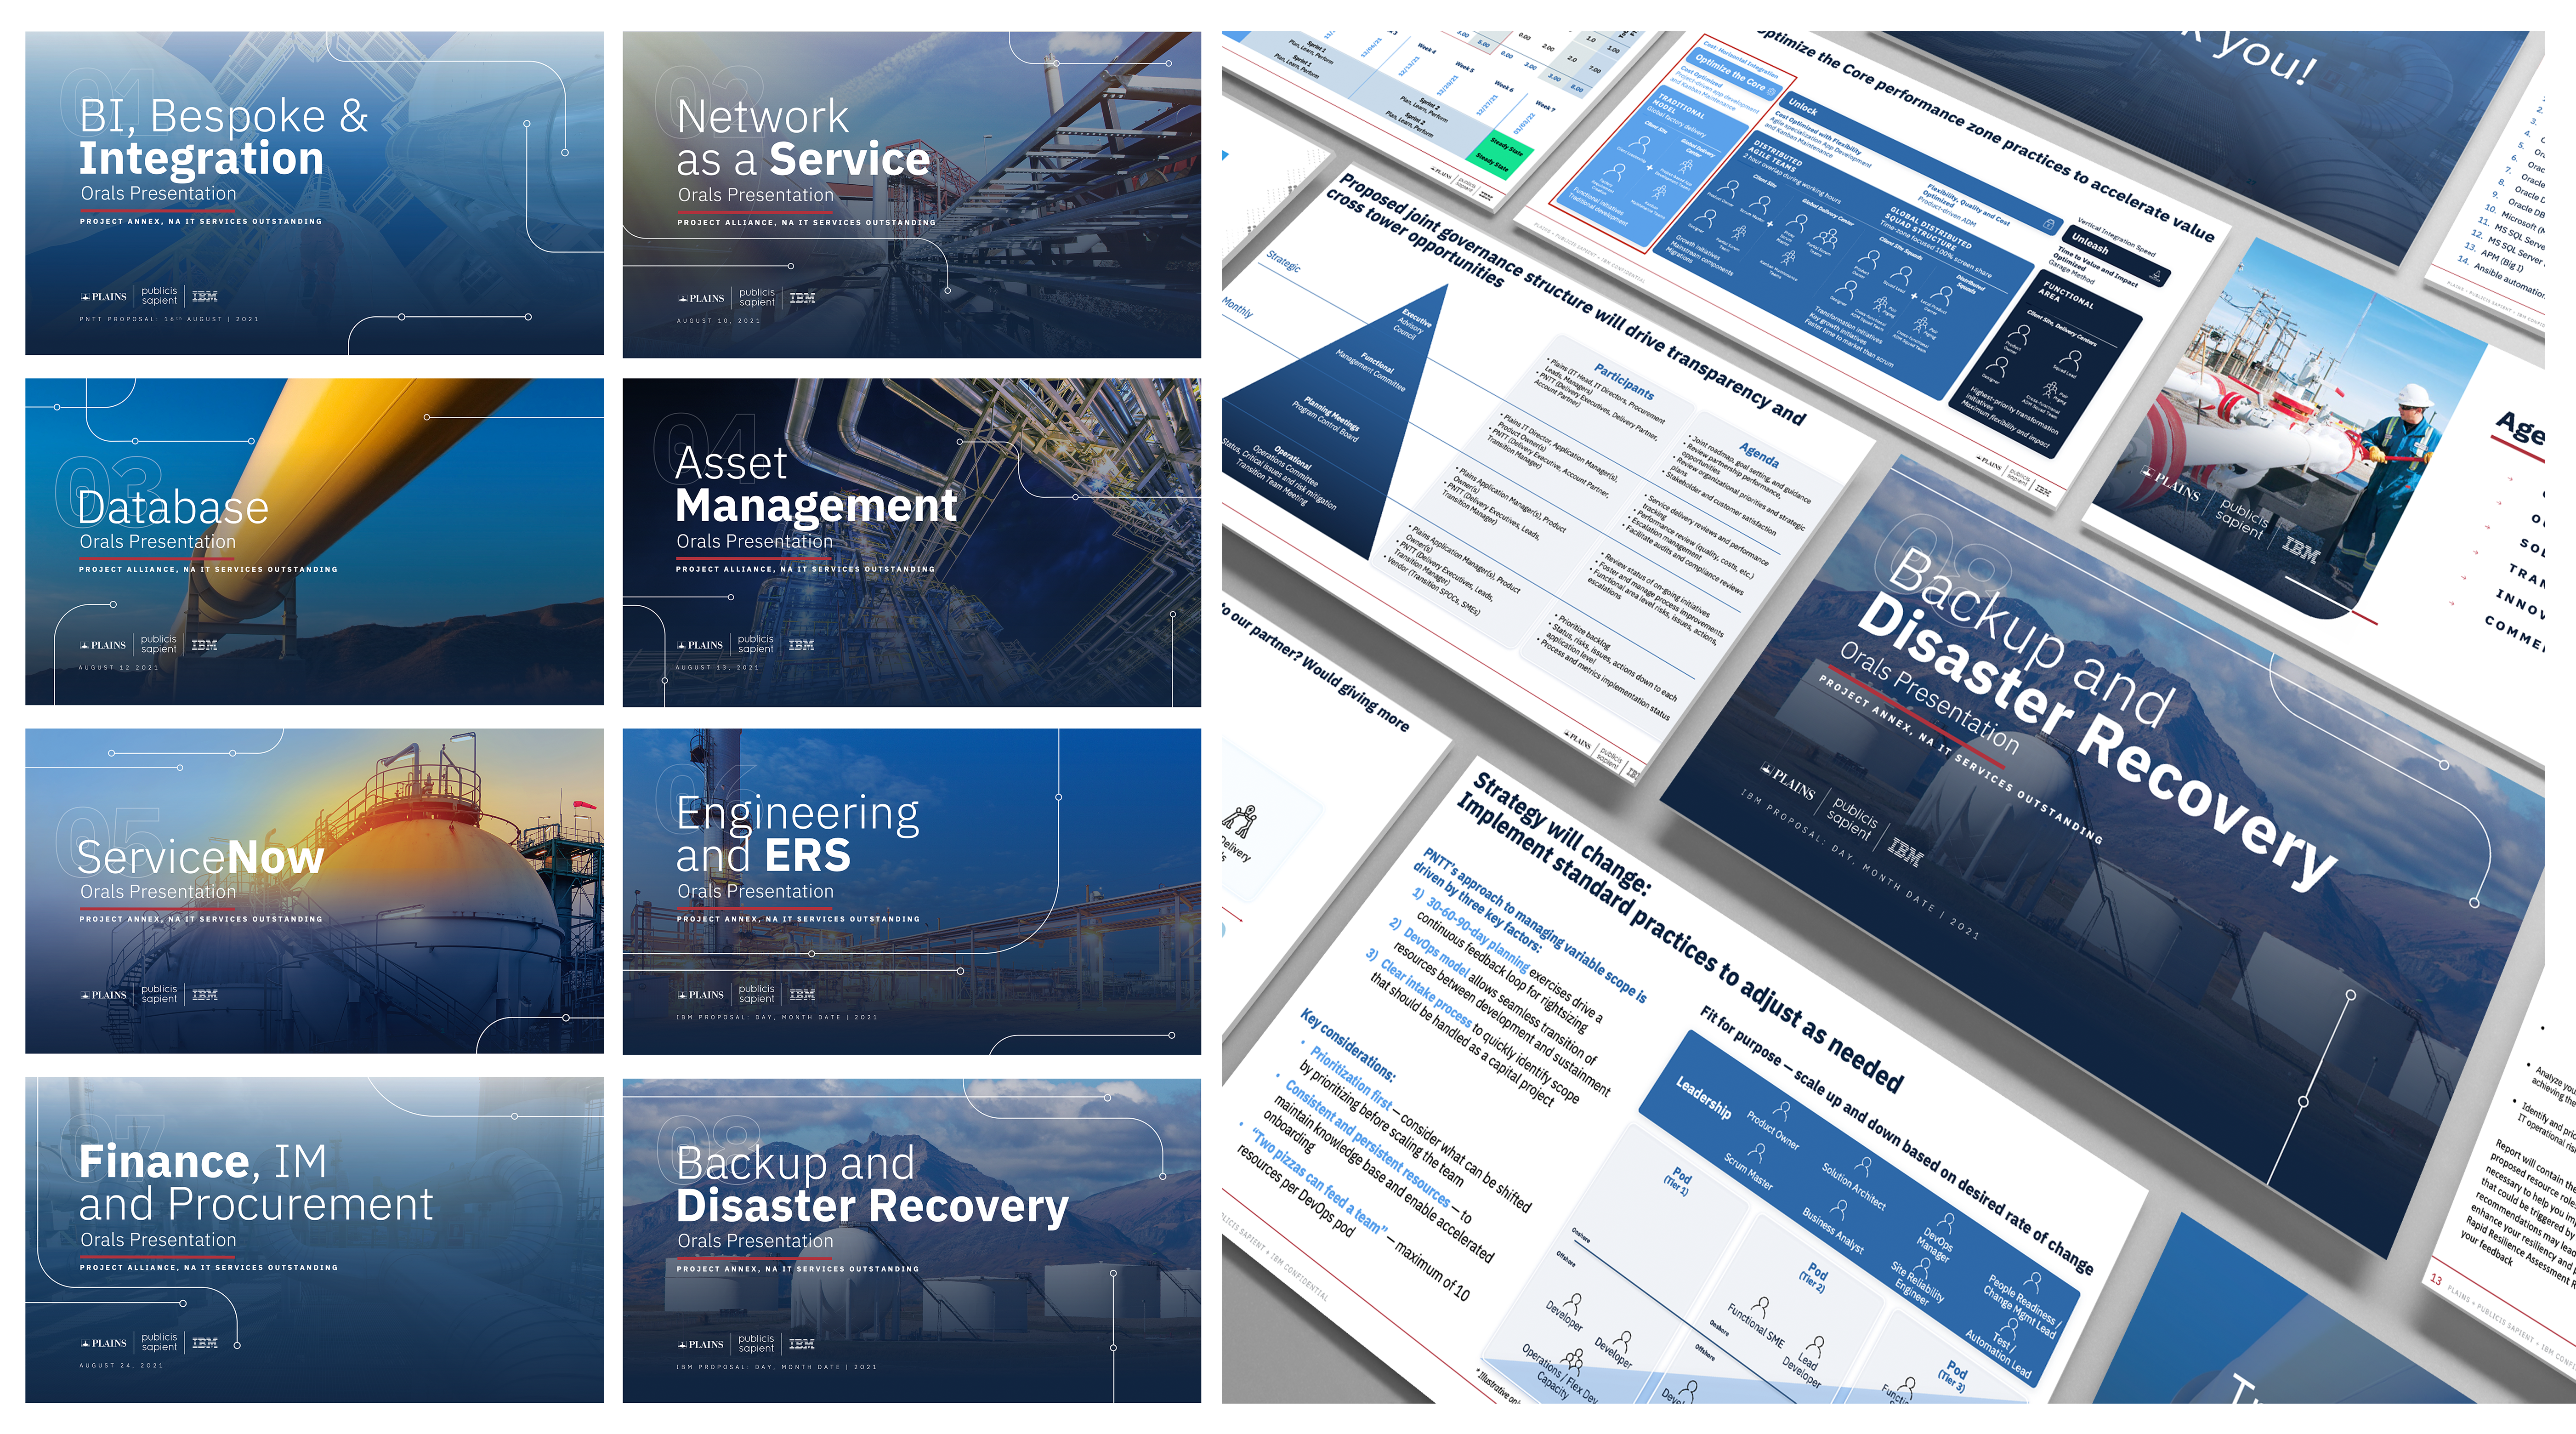Click the PLAINS logo on the Engineering and ERS slide
The image size is (2576, 1434).
pos(701,994)
